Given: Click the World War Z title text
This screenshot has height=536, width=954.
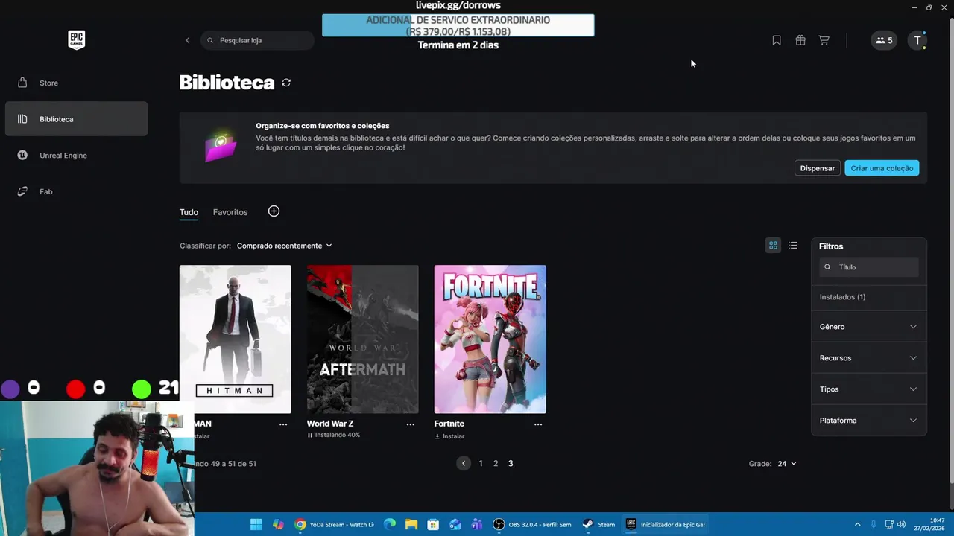Looking at the screenshot, I should tap(330, 424).
